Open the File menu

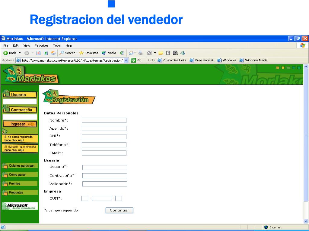click(x=6, y=46)
